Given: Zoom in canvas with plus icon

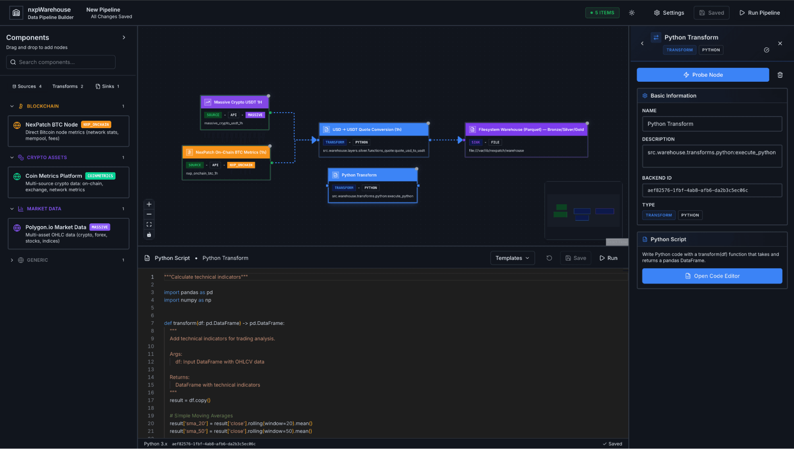Looking at the screenshot, I should pyautogui.click(x=149, y=204).
